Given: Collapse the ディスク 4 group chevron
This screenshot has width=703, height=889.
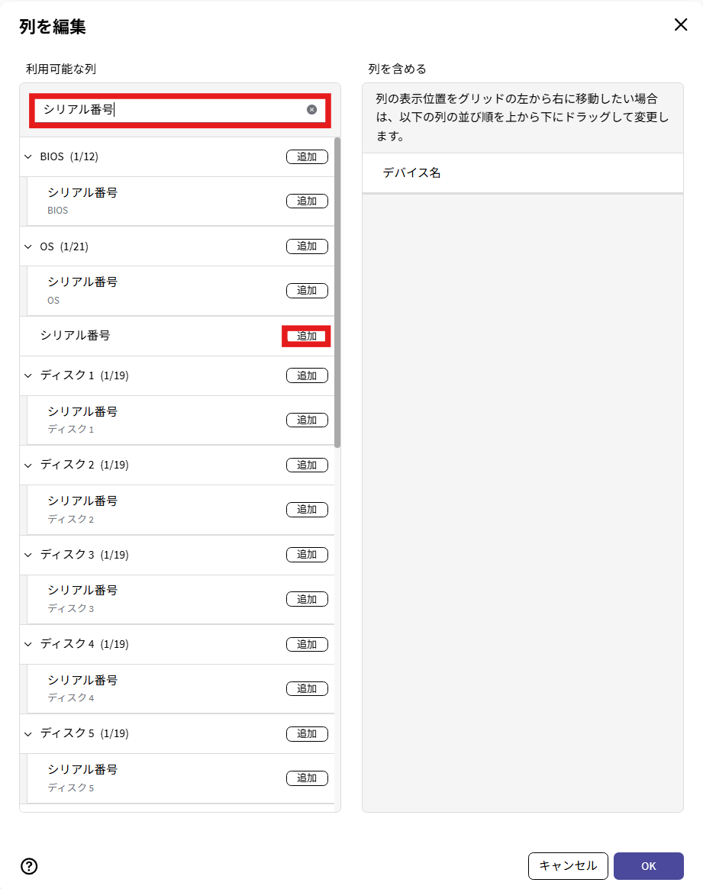Looking at the screenshot, I should 28,644.
